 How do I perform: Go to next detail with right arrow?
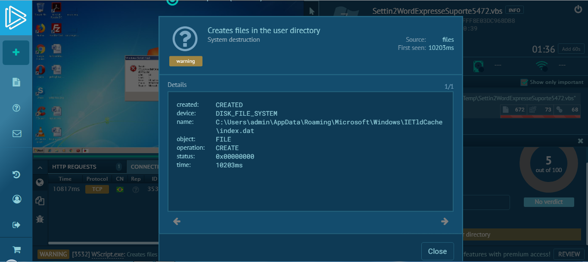point(445,222)
